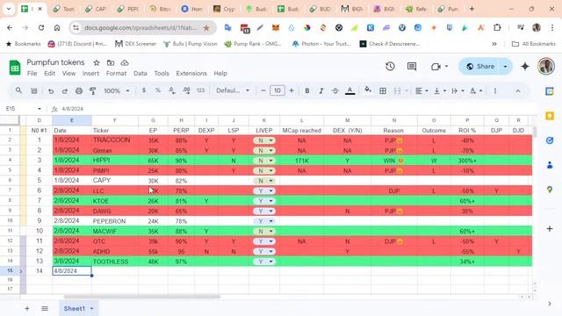Viewport: 562px width, 316px height.
Task: Check cloud document status icon
Action: [125, 62]
